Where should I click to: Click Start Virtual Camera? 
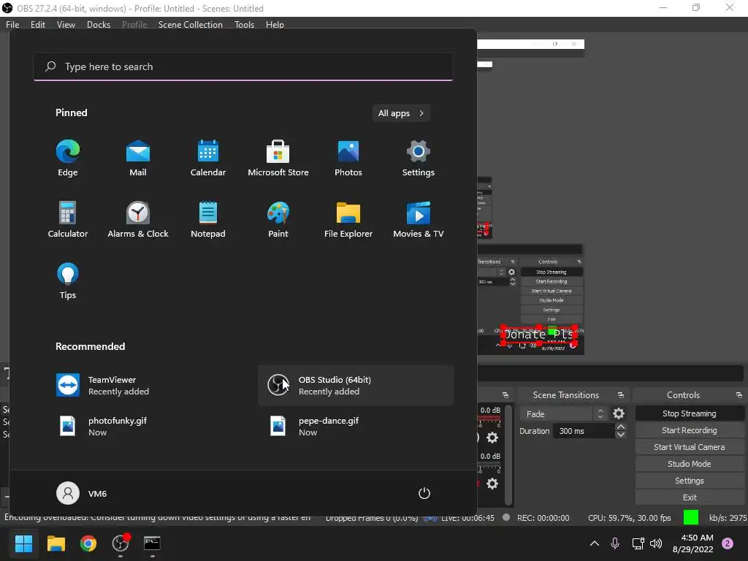tap(690, 447)
